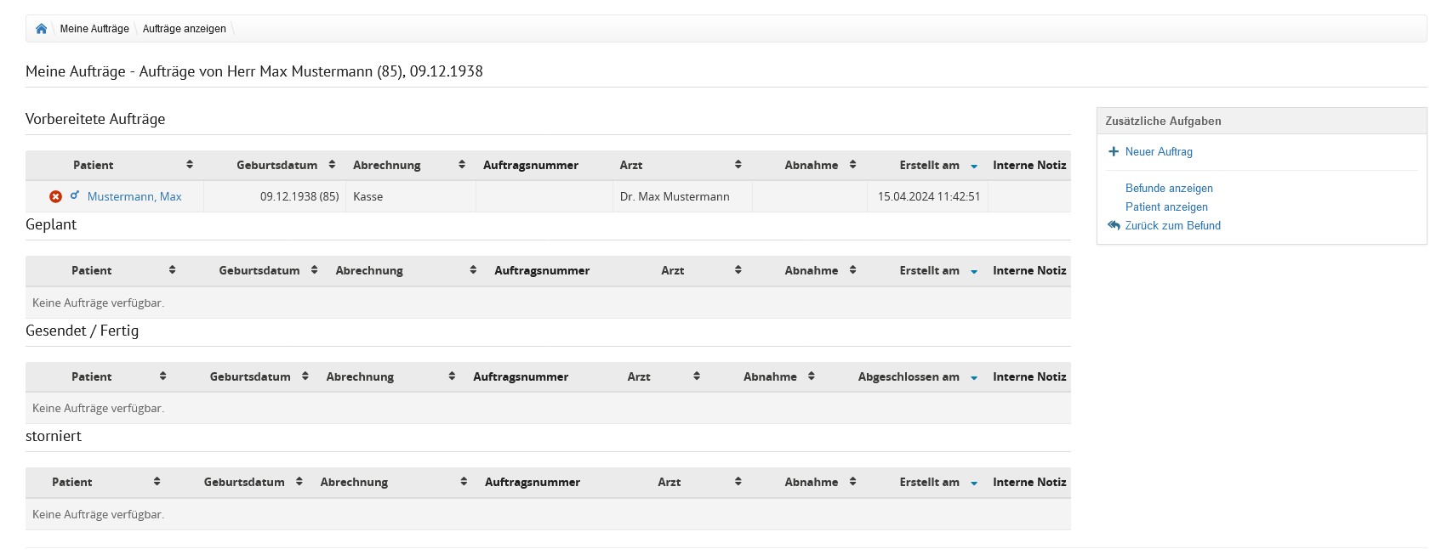Click the back arrow icon for Zurück zum Befund
Screen dimensions: 1453x560
1114,225
